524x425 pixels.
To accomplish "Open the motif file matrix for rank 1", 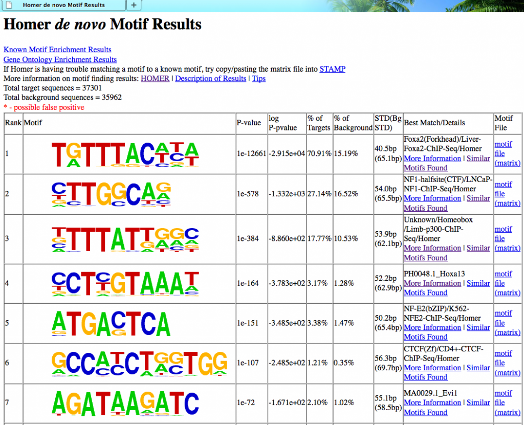I will click(x=506, y=154).
